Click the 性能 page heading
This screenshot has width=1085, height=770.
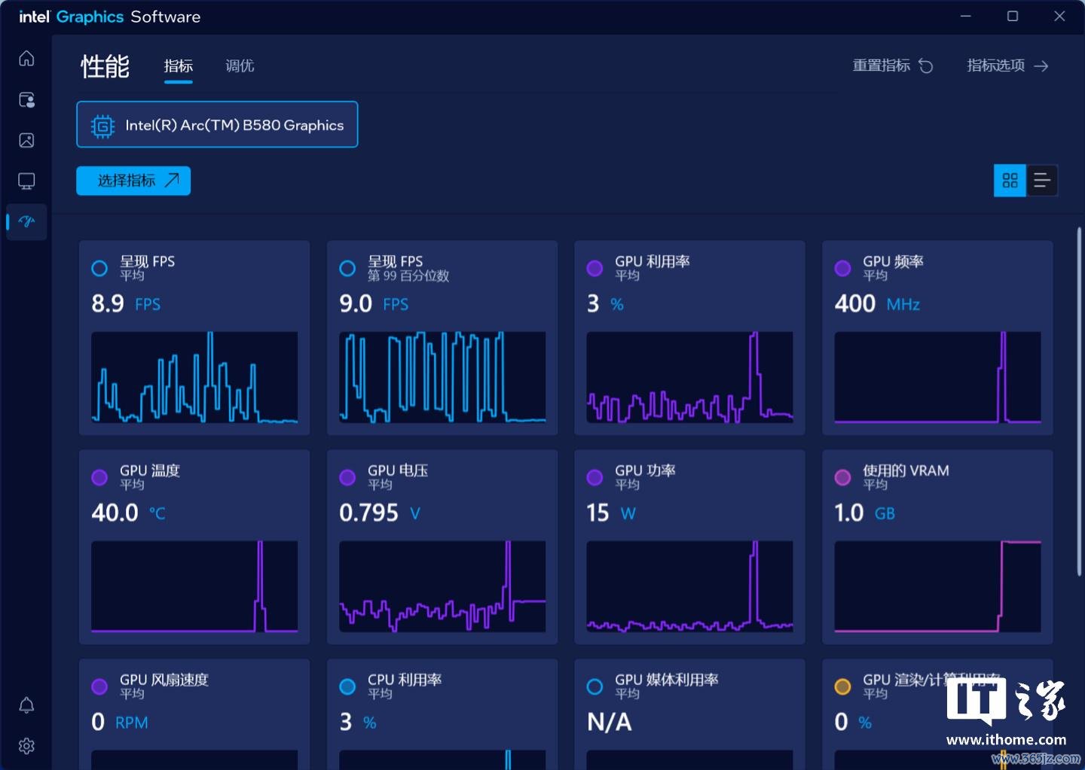pos(105,66)
